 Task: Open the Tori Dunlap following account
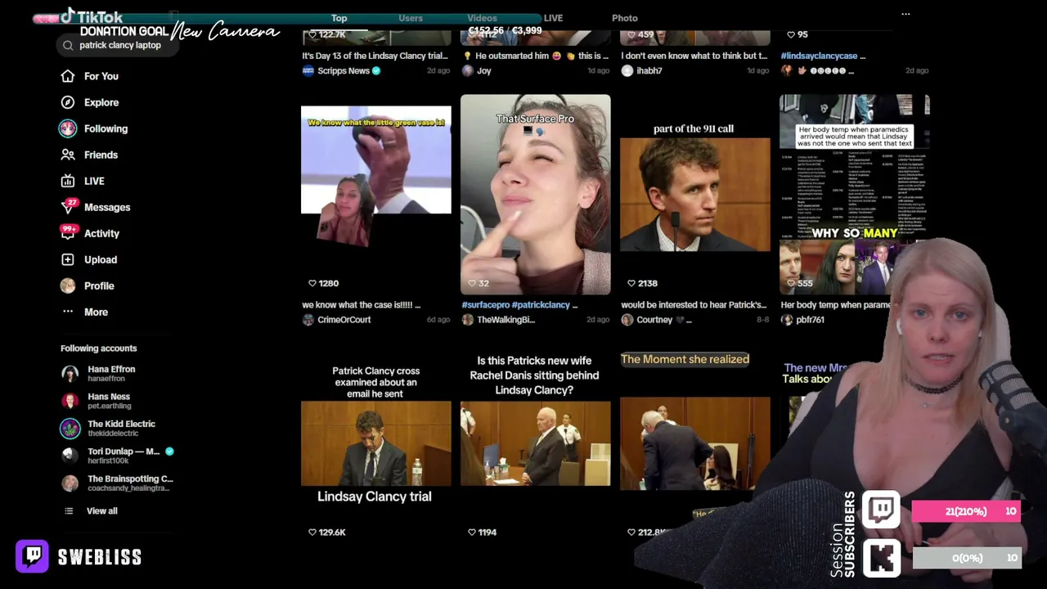[x=118, y=456]
